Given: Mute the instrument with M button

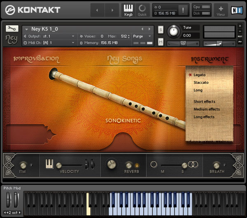Looking at the screenshot, I should pos(161,42).
